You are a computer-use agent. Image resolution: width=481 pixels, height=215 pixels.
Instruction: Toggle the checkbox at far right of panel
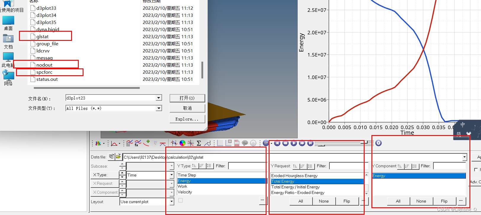(x=476, y=170)
